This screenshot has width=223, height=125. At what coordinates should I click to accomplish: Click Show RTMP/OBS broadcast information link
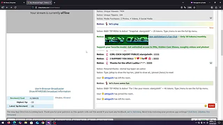coord(50,91)
